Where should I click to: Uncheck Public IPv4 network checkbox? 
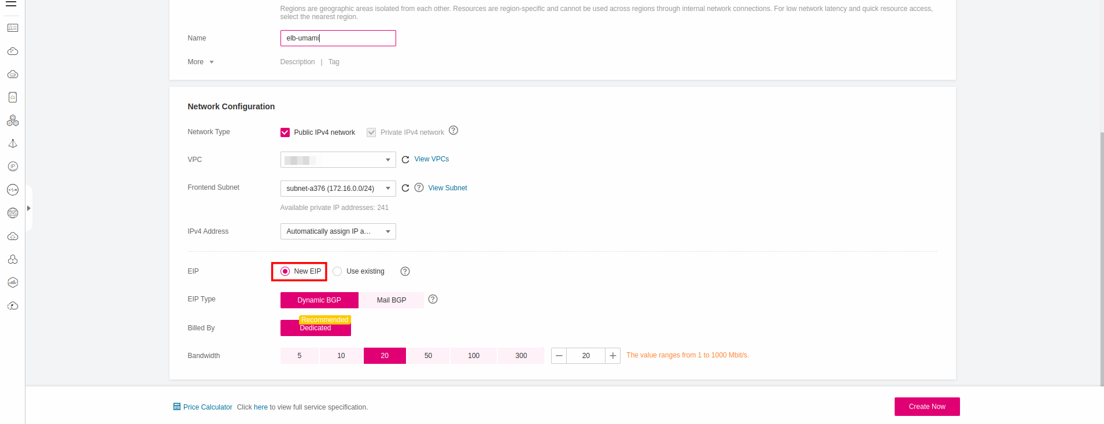[x=285, y=132]
